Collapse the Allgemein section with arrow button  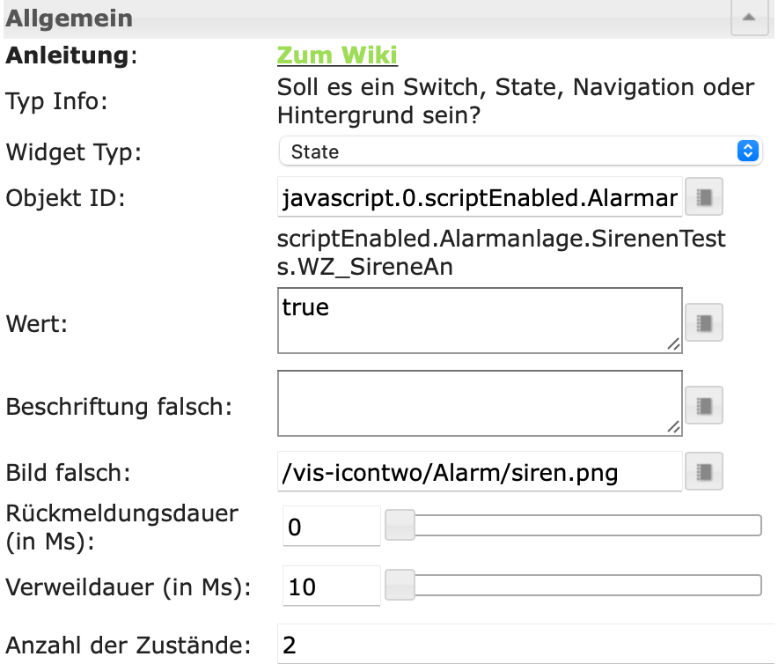click(x=748, y=18)
